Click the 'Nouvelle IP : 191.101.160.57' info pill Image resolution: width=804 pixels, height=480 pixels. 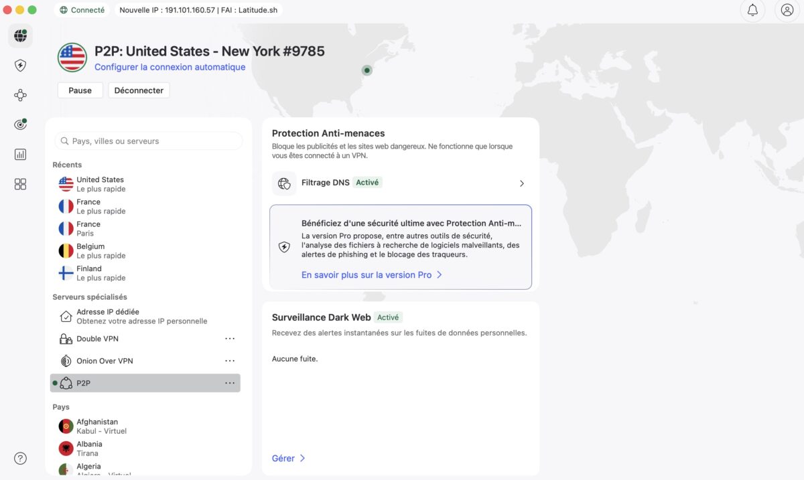(x=198, y=10)
